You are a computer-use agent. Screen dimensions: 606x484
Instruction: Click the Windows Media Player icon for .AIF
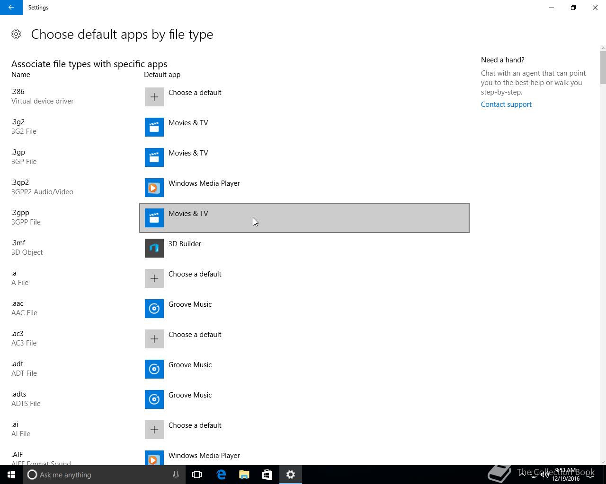point(154,458)
